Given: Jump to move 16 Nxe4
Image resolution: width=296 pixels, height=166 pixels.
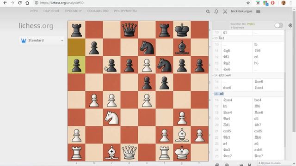Looking at the screenshot, I should pos(237,100).
